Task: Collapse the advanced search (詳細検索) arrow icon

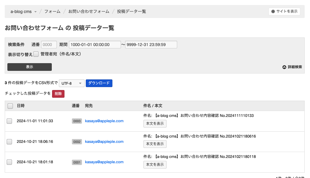Action: pyautogui.click(x=284, y=67)
